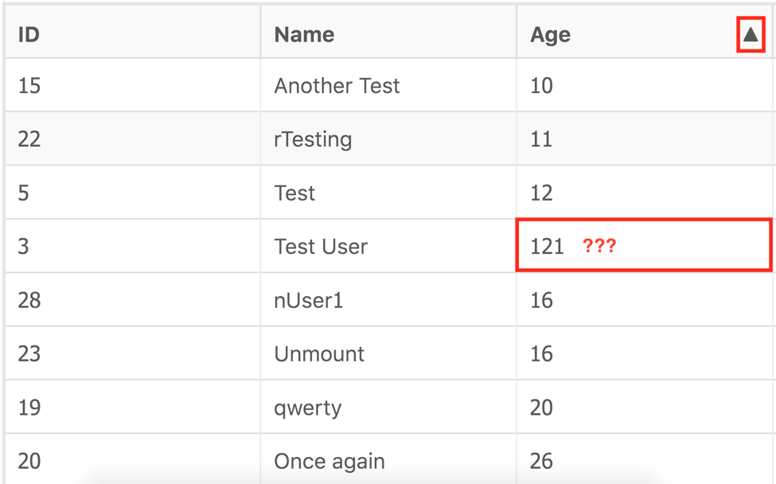Click the age cell showing 121
Viewport: 776px width, 484px height.
tap(644, 246)
